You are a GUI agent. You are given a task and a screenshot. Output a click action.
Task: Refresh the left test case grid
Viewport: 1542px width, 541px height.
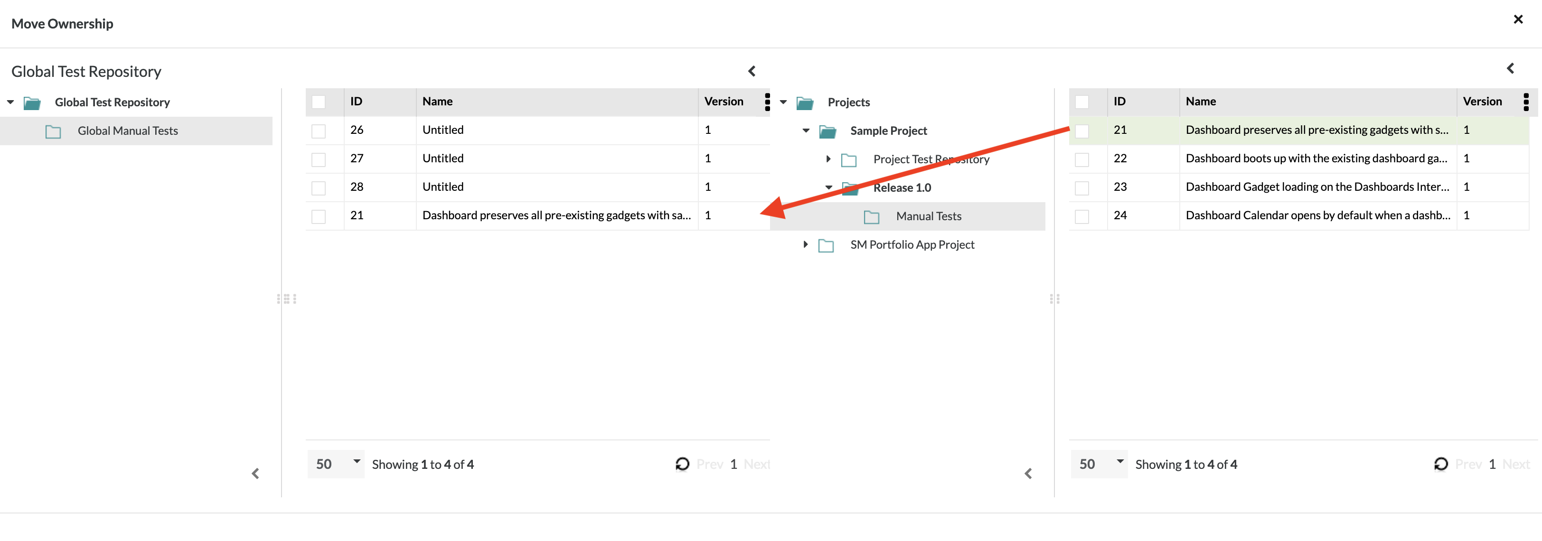[682, 464]
